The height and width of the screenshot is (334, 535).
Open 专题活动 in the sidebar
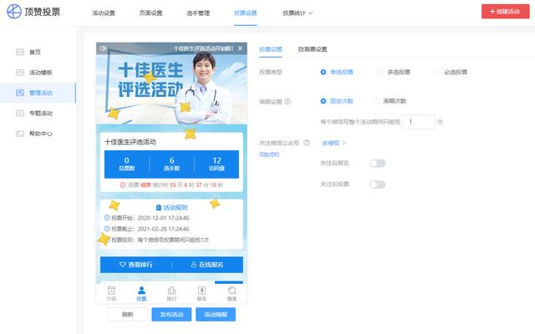click(40, 113)
